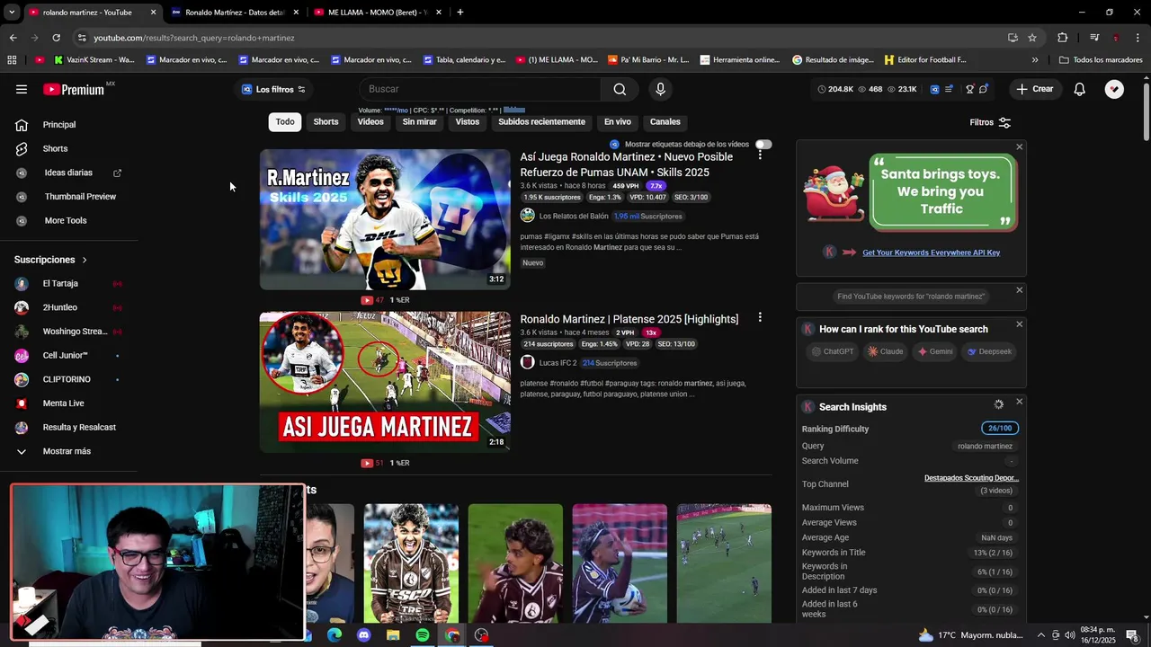Open more options for Así Juega Ronaldo Martinez video

[760, 155]
